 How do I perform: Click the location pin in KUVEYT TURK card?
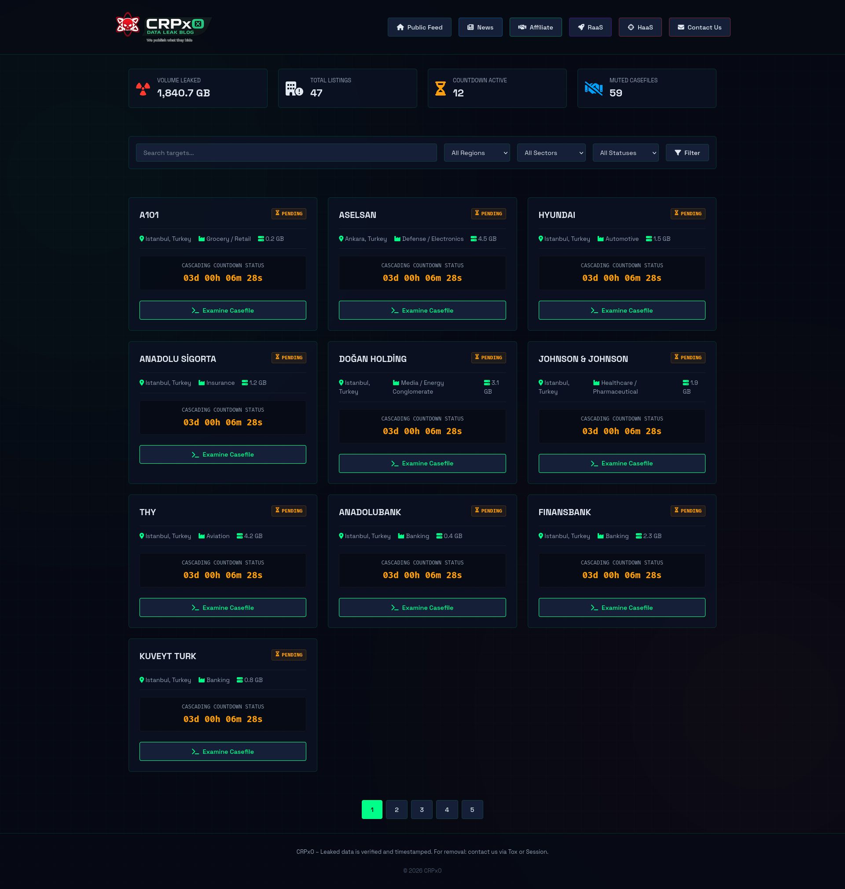tap(142, 680)
